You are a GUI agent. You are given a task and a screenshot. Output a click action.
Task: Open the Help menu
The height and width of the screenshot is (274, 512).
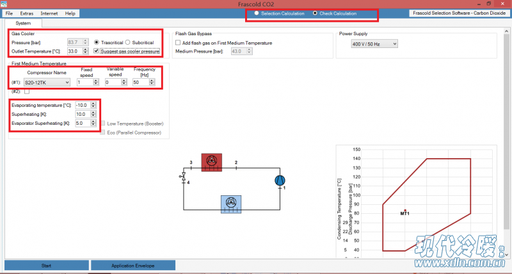point(70,13)
